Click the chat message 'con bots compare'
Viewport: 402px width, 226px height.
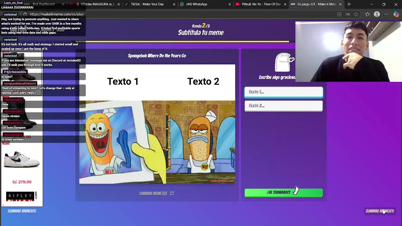point(14,128)
